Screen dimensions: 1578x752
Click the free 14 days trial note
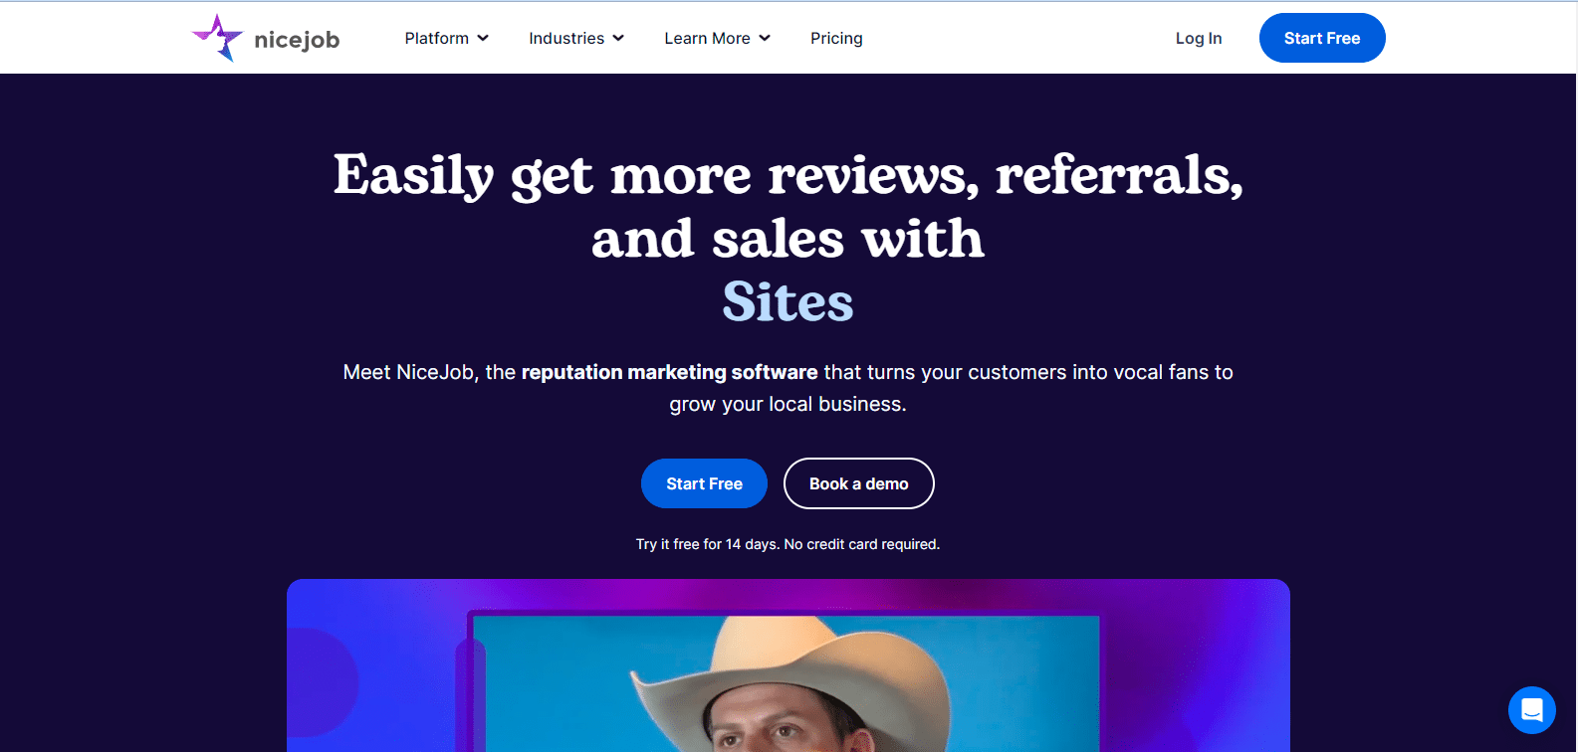click(788, 544)
